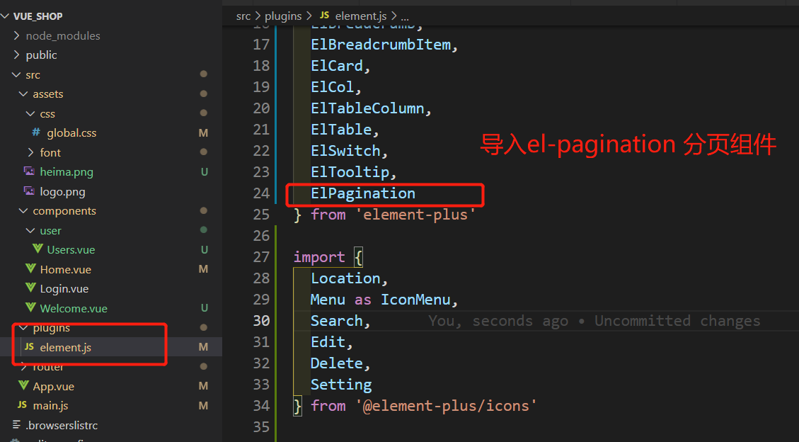Click the Vue icon of Home.vue
This screenshot has height=442, width=799.
click(x=30, y=268)
